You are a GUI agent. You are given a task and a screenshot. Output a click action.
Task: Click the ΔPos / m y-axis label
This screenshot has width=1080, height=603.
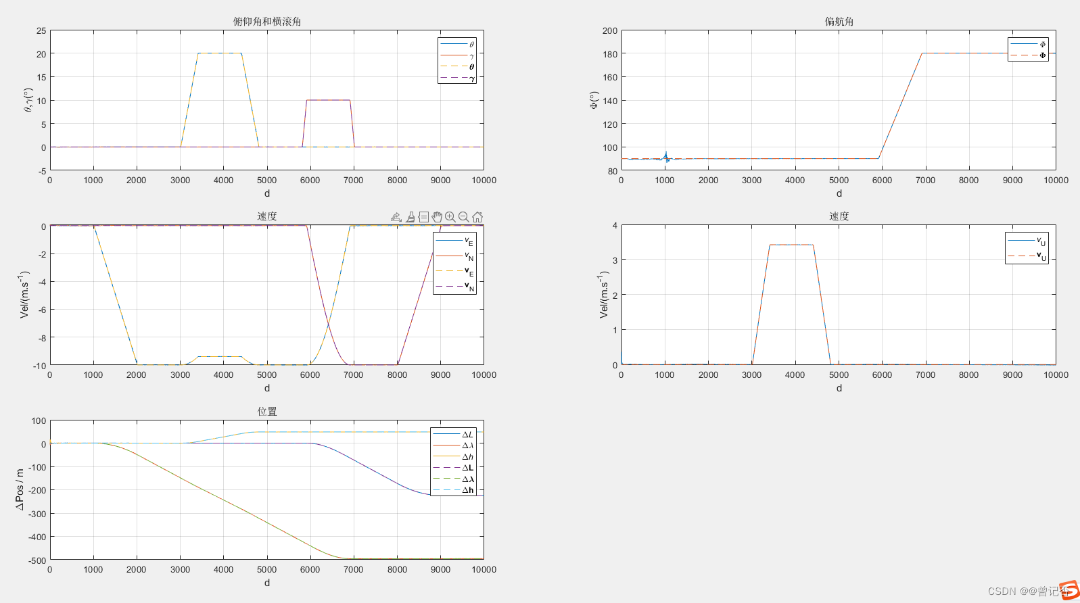(20, 489)
